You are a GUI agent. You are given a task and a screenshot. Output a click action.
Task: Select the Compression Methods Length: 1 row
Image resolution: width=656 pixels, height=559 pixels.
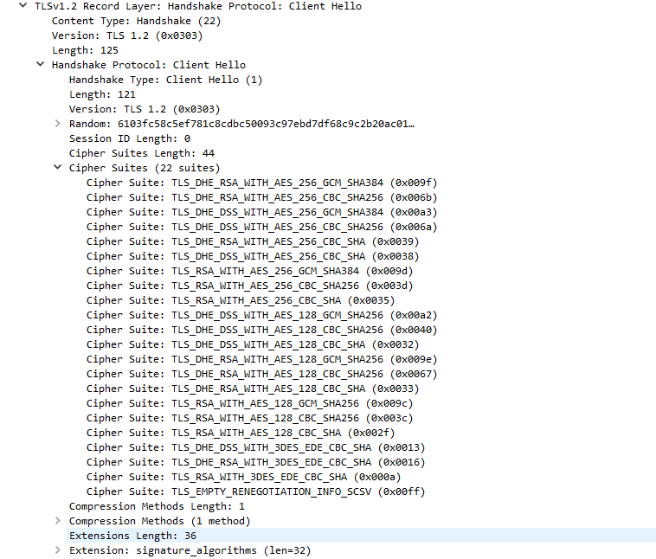click(x=157, y=506)
